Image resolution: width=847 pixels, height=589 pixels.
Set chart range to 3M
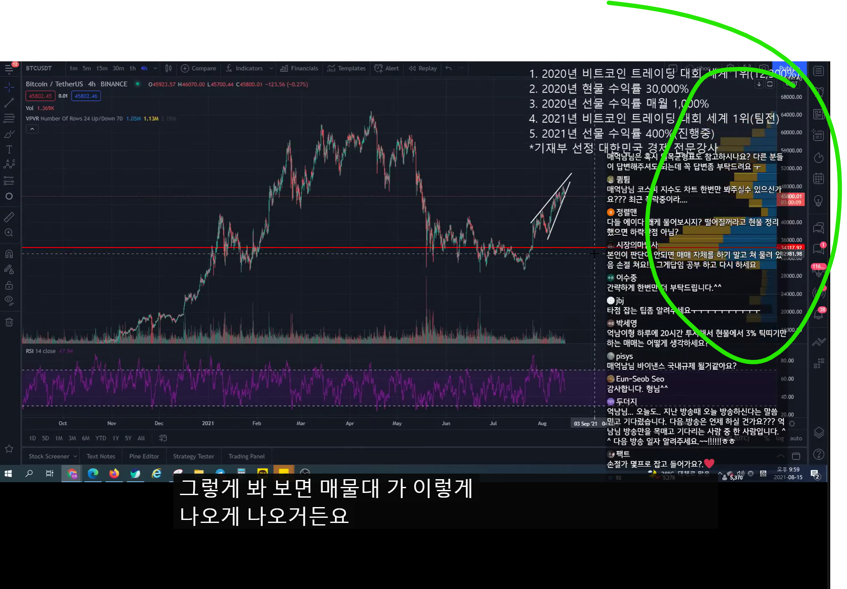tap(72, 438)
